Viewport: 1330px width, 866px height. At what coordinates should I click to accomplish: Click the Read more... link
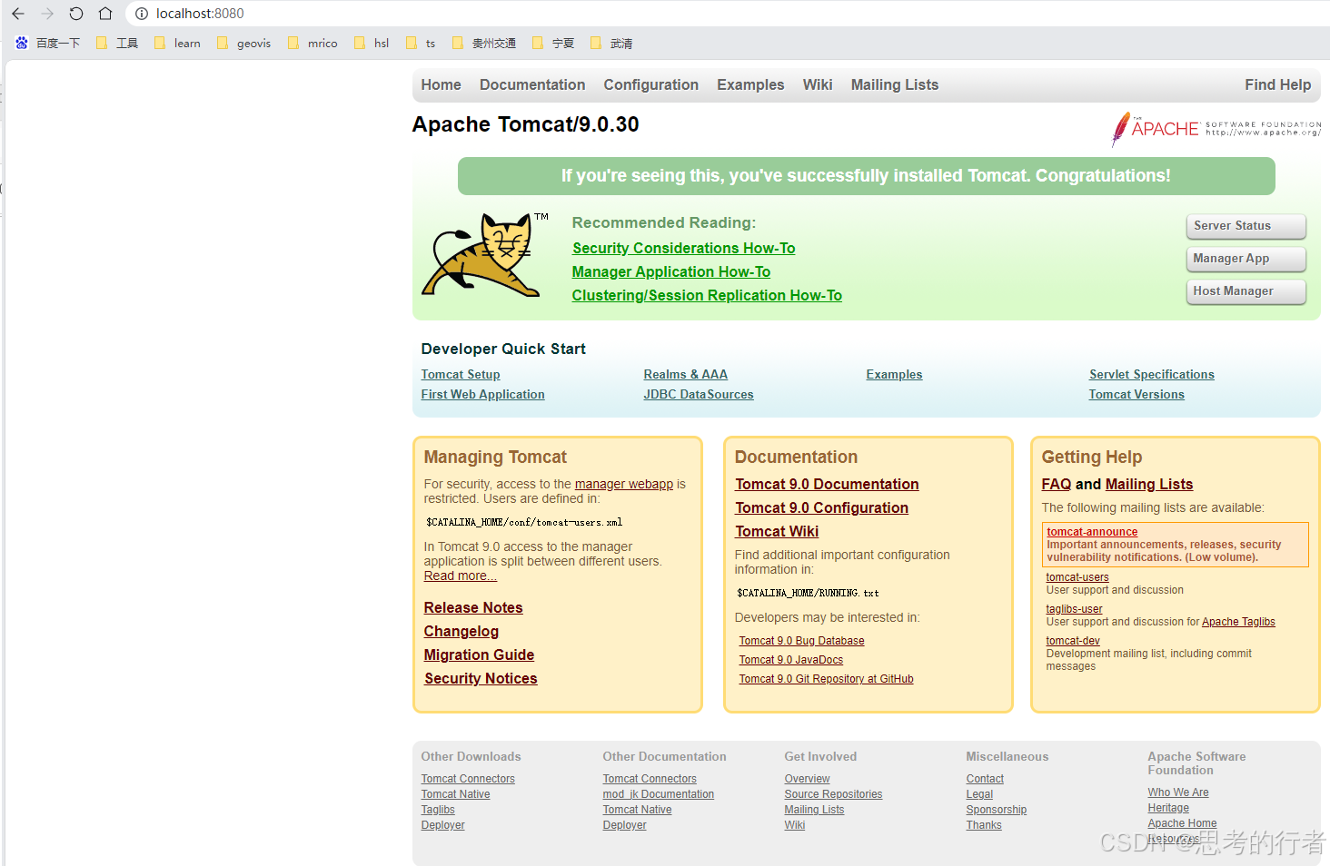[x=460, y=576]
